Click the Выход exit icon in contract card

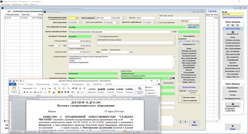195,123
